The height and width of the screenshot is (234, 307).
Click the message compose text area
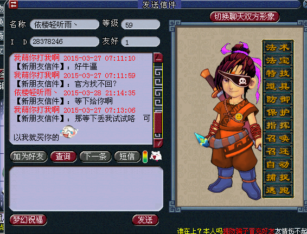point(86,188)
